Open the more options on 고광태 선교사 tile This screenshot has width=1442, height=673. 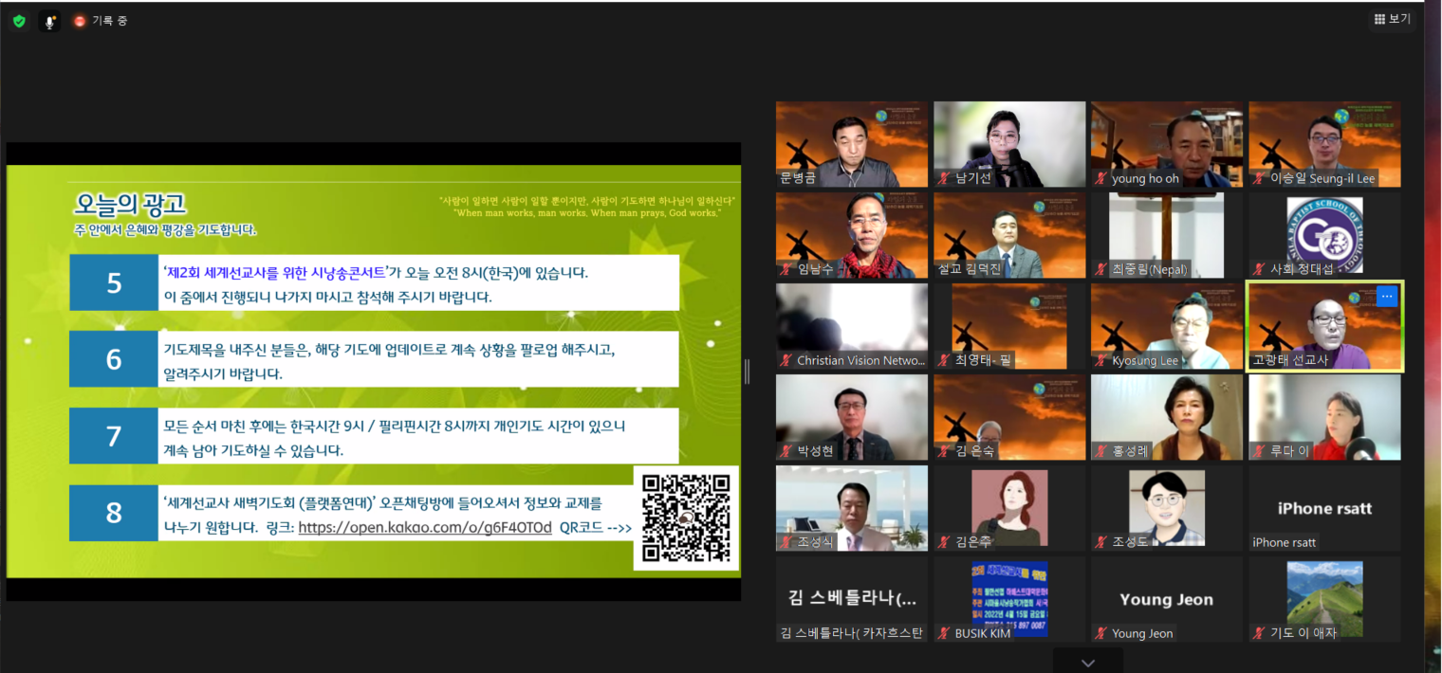tap(1387, 296)
